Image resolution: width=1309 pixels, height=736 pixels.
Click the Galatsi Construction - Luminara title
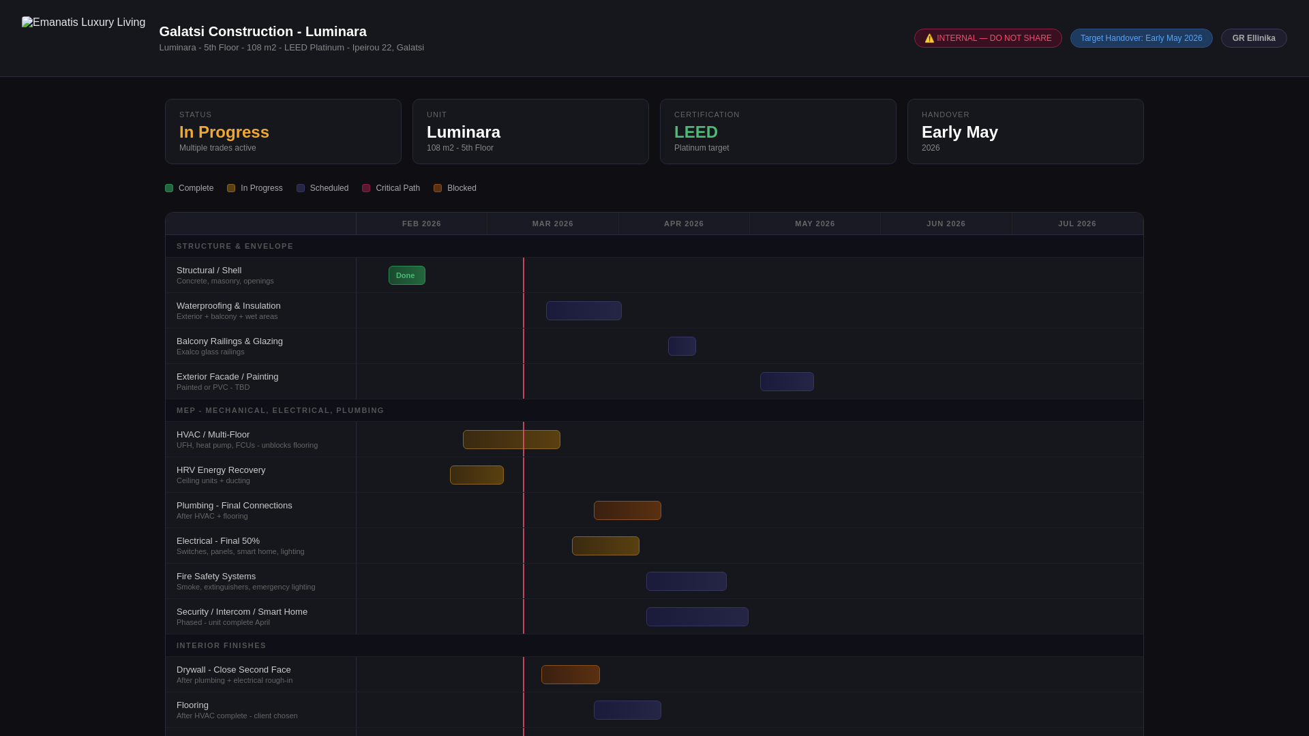click(x=262, y=31)
